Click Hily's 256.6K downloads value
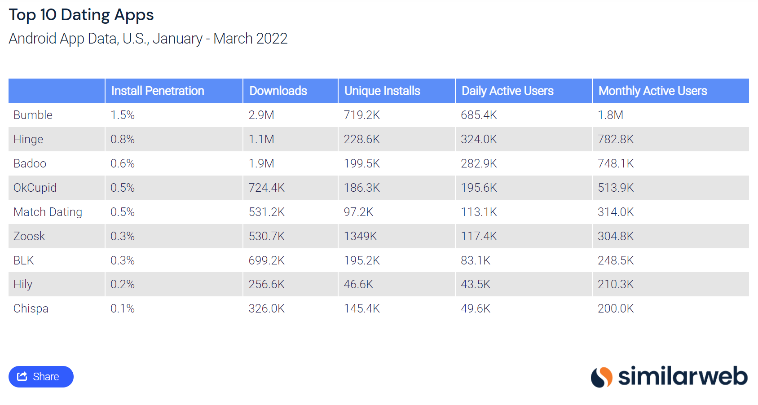758x405 pixels. pos(267,284)
